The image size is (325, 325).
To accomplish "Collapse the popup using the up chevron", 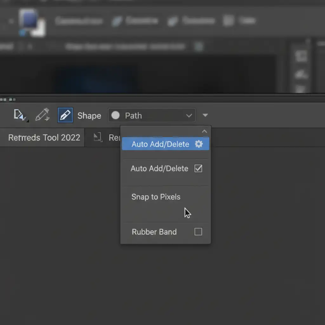I will (204, 131).
